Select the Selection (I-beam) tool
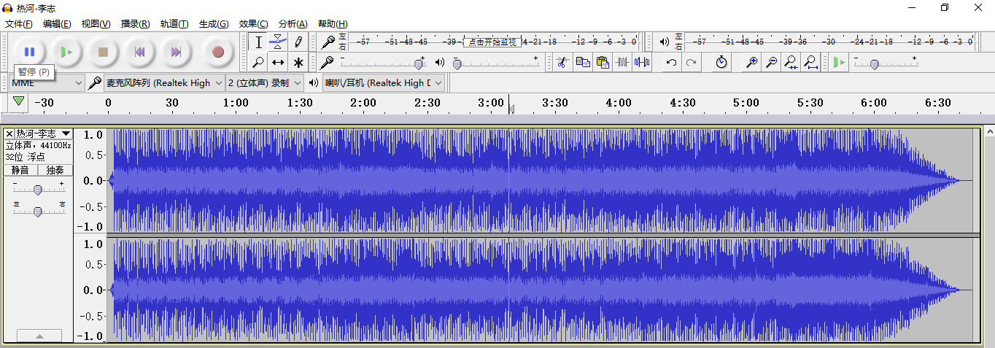995x348 pixels. point(258,42)
